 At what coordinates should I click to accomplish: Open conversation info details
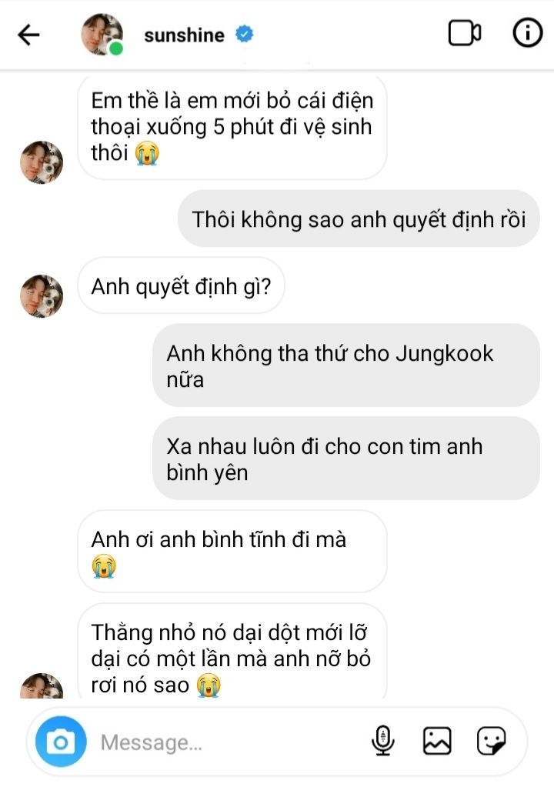pyautogui.click(x=527, y=34)
